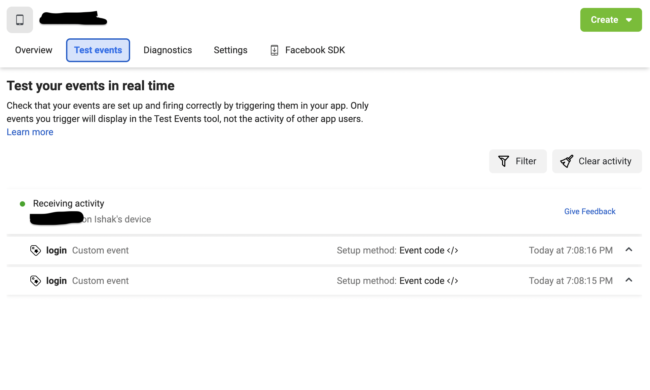Click the Filter funnel icon
650x390 pixels.
pyautogui.click(x=503, y=161)
